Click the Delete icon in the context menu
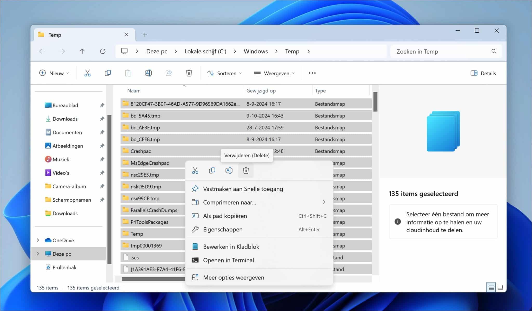The height and width of the screenshot is (311, 532). [246, 171]
